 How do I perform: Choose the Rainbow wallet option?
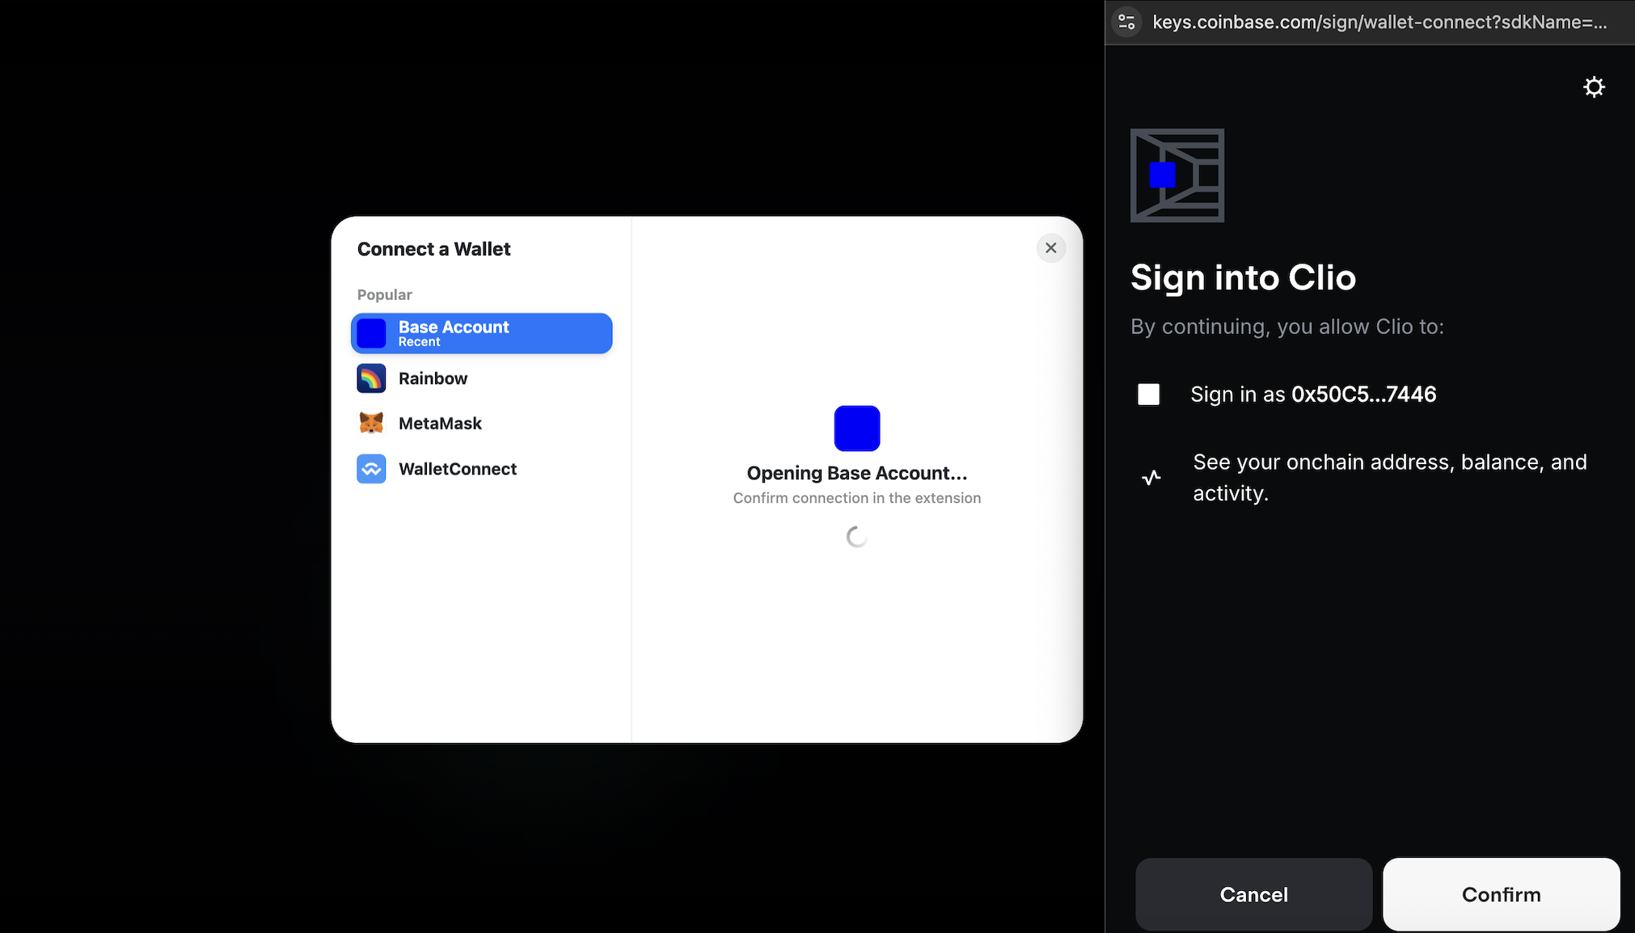[x=433, y=378]
